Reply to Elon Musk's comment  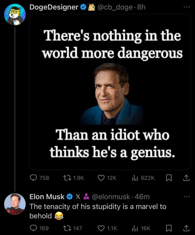pyautogui.click(x=34, y=228)
